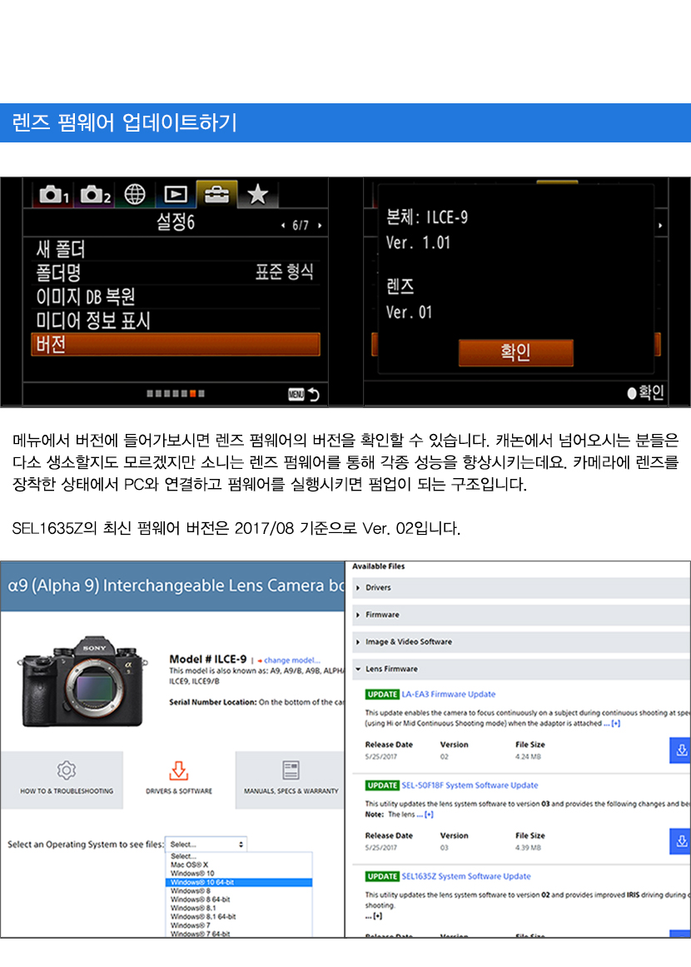
Task: Open the operating system Select dropdown
Action: [206, 845]
